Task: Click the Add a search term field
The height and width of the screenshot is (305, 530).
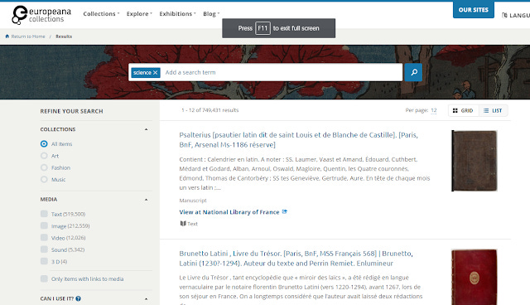Action: click(282, 72)
